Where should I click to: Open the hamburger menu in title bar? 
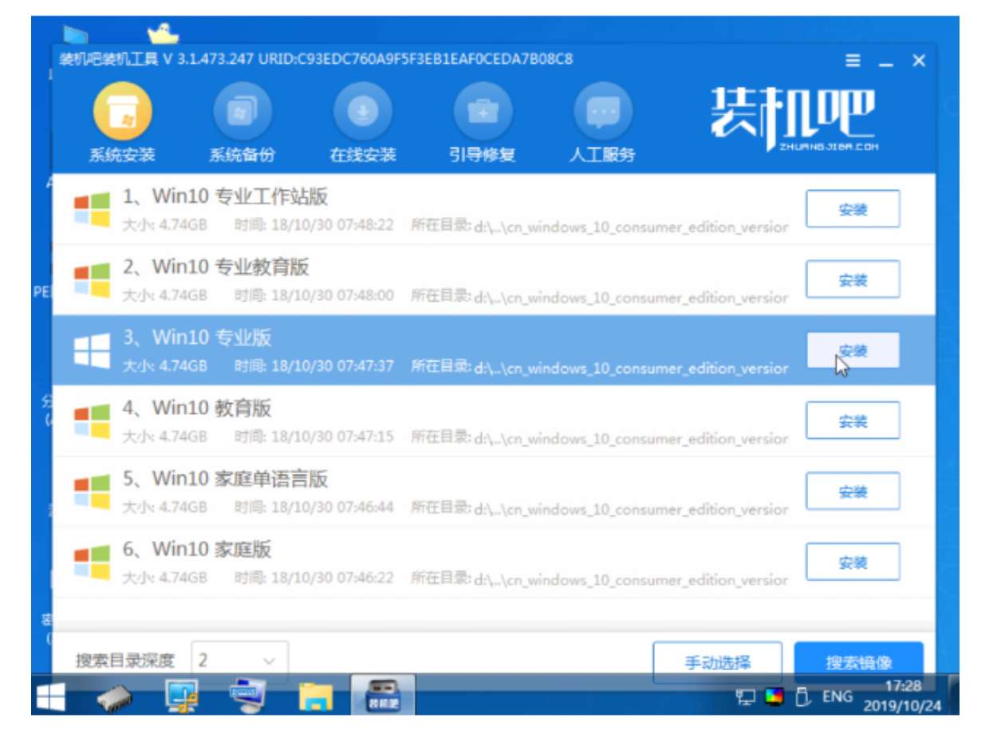[853, 61]
